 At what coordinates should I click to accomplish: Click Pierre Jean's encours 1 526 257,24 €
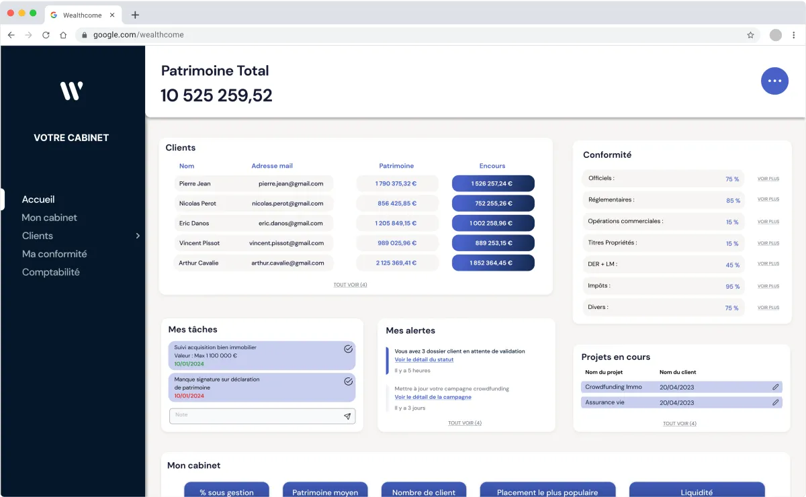click(493, 183)
